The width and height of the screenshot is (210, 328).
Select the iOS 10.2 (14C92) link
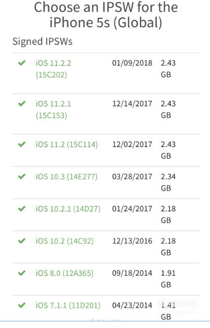tap(65, 241)
